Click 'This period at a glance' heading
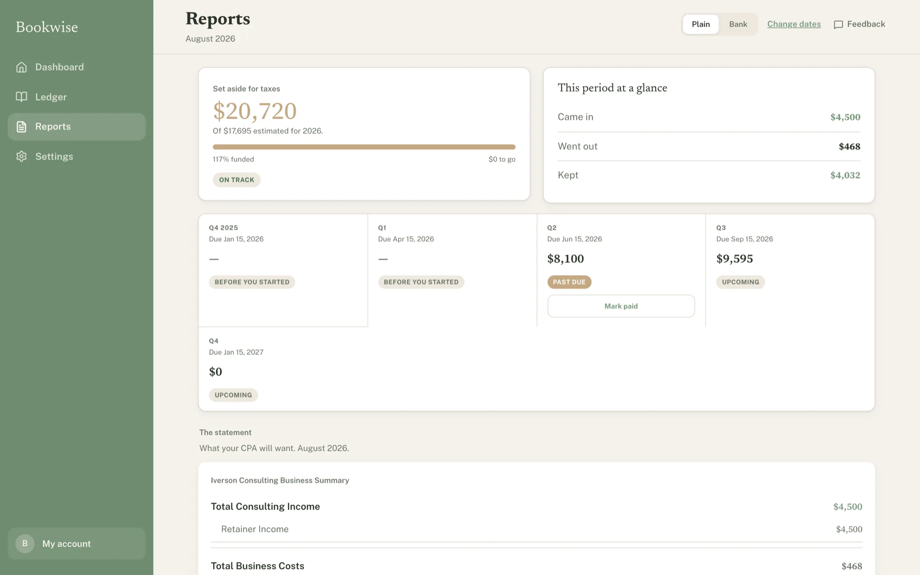920x575 pixels. tap(612, 88)
